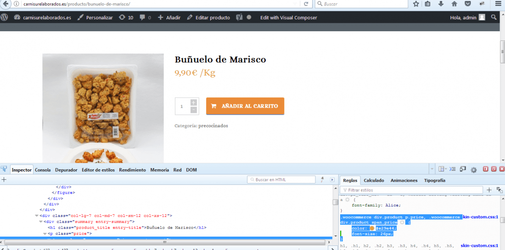This screenshot has width=505, height=250.
Task: Go back with the browser back arrow
Action: (6, 4)
